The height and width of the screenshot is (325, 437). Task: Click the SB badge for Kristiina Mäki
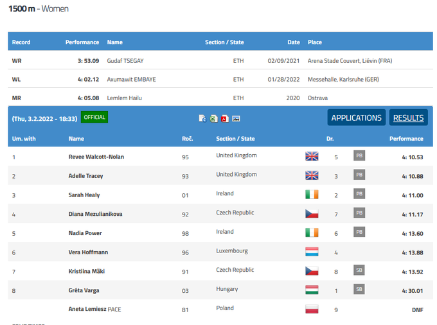(359, 270)
